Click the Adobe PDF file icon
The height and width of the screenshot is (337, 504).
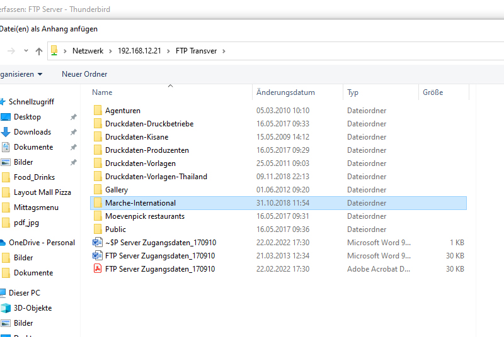97,269
